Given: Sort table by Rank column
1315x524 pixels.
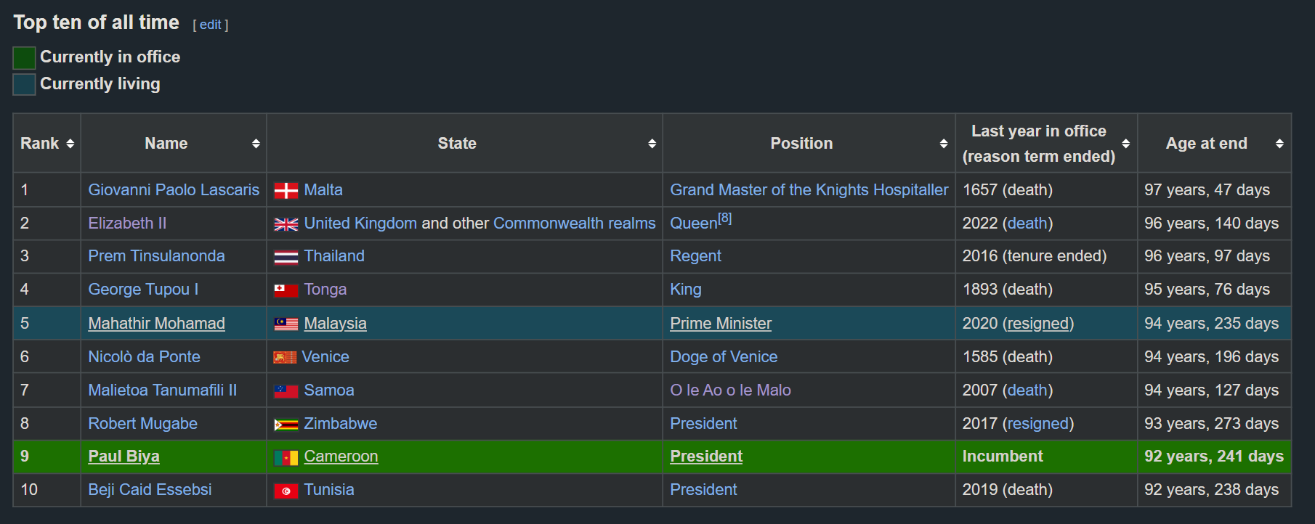Looking at the screenshot, I should click(70, 144).
